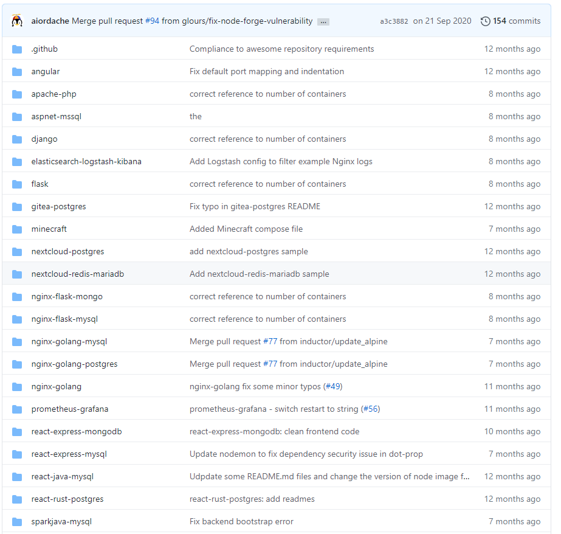Open the apache-php directory name
Viewport: 561px width, 534px height.
tap(53, 94)
